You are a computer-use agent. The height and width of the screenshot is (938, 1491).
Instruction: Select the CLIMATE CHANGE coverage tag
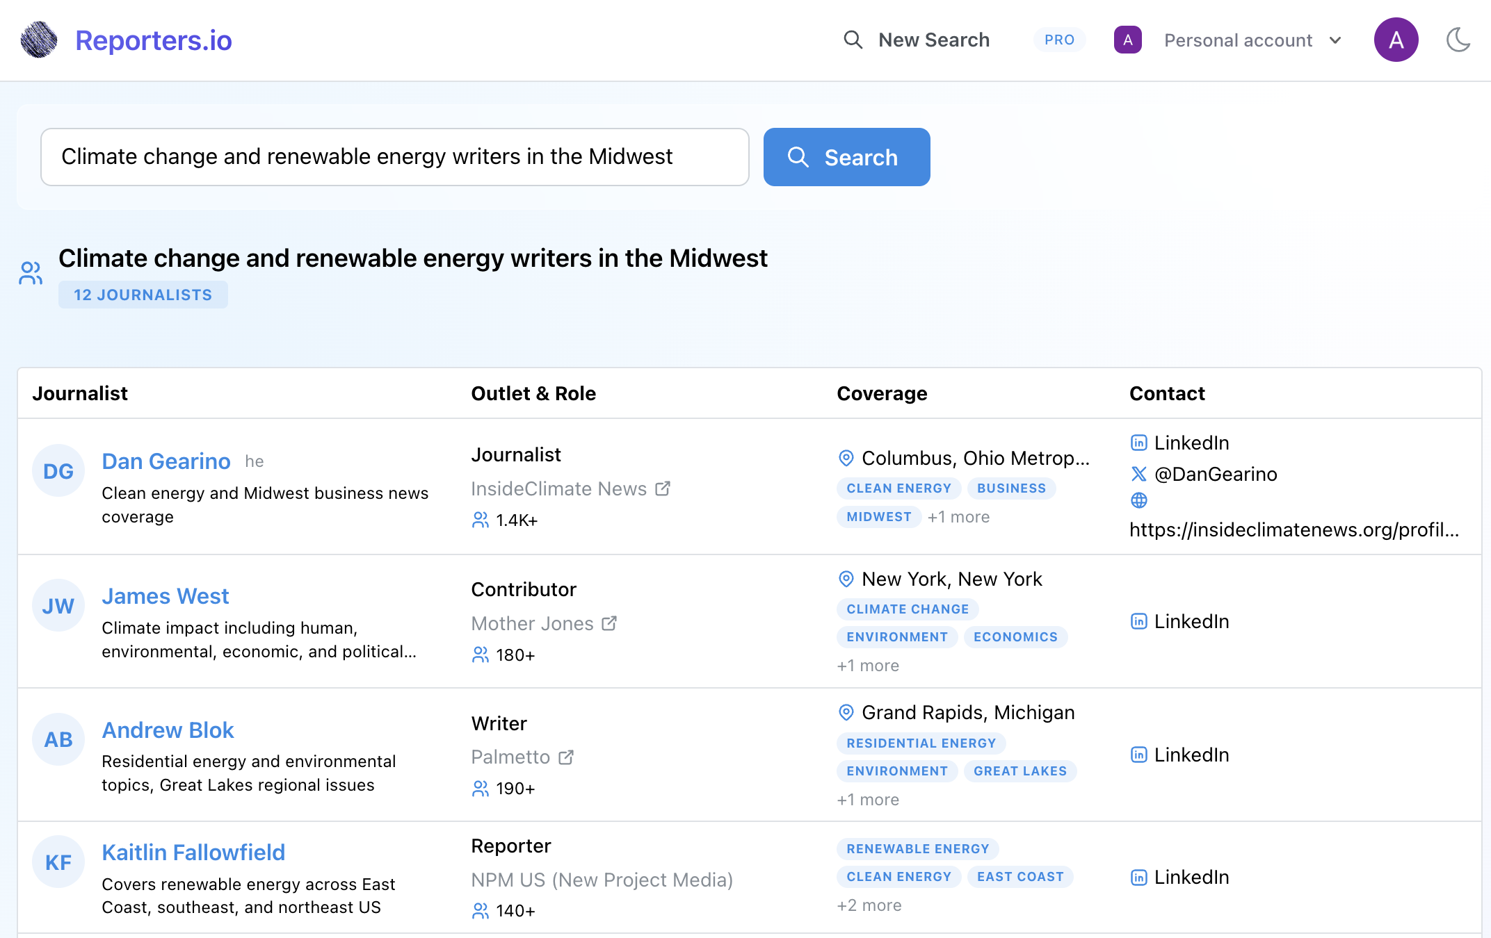(x=908, y=609)
